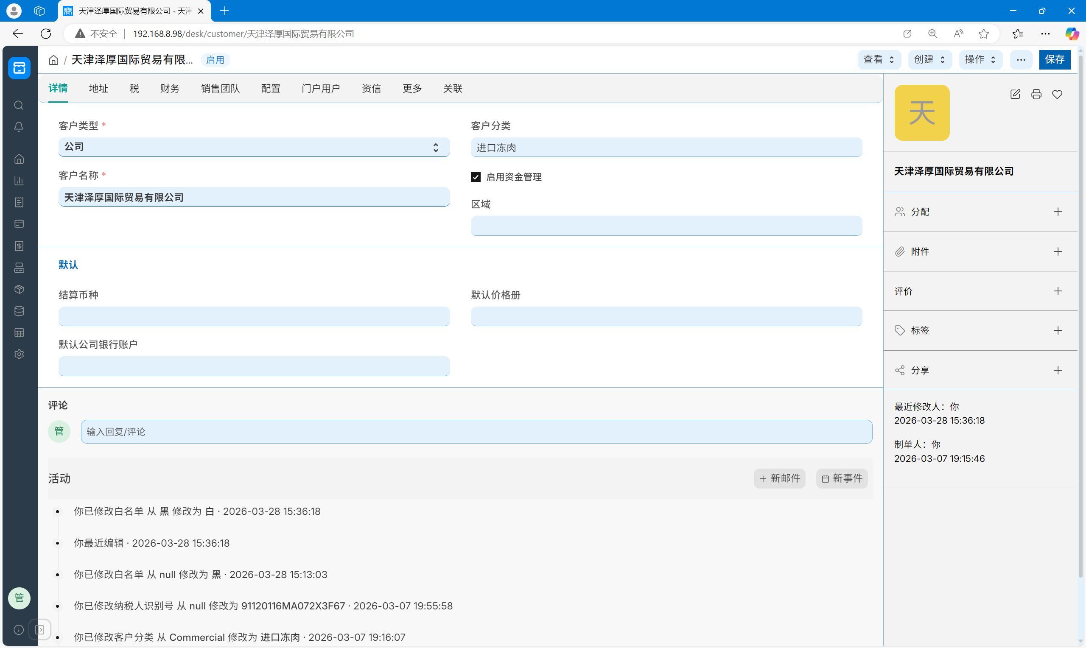
Task: Switch to the 财务 tab
Action: (x=170, y=89)
